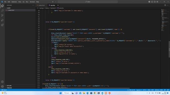
Task: Click the code minimap overview
Action: coord(164,20)
